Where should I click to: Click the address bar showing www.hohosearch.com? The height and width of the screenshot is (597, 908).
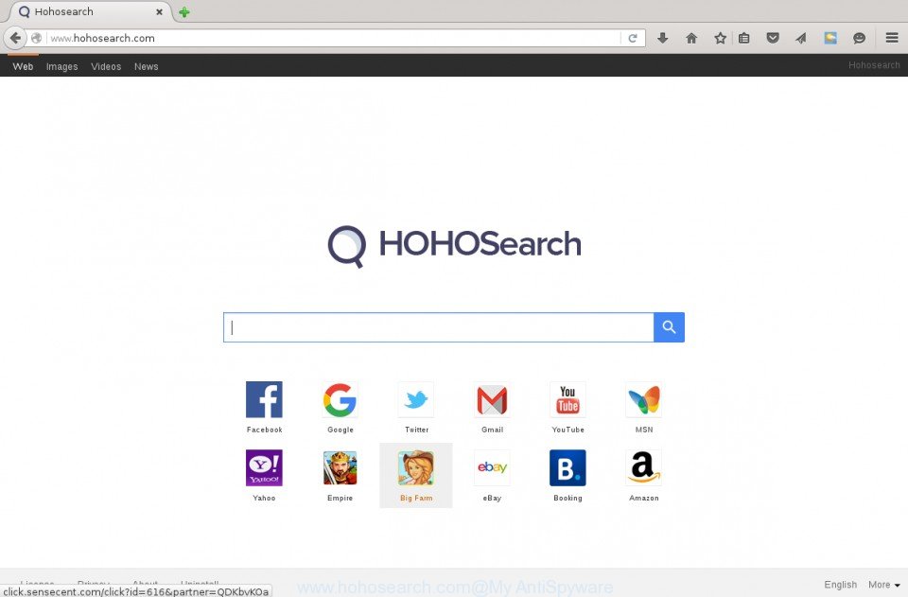334,38
